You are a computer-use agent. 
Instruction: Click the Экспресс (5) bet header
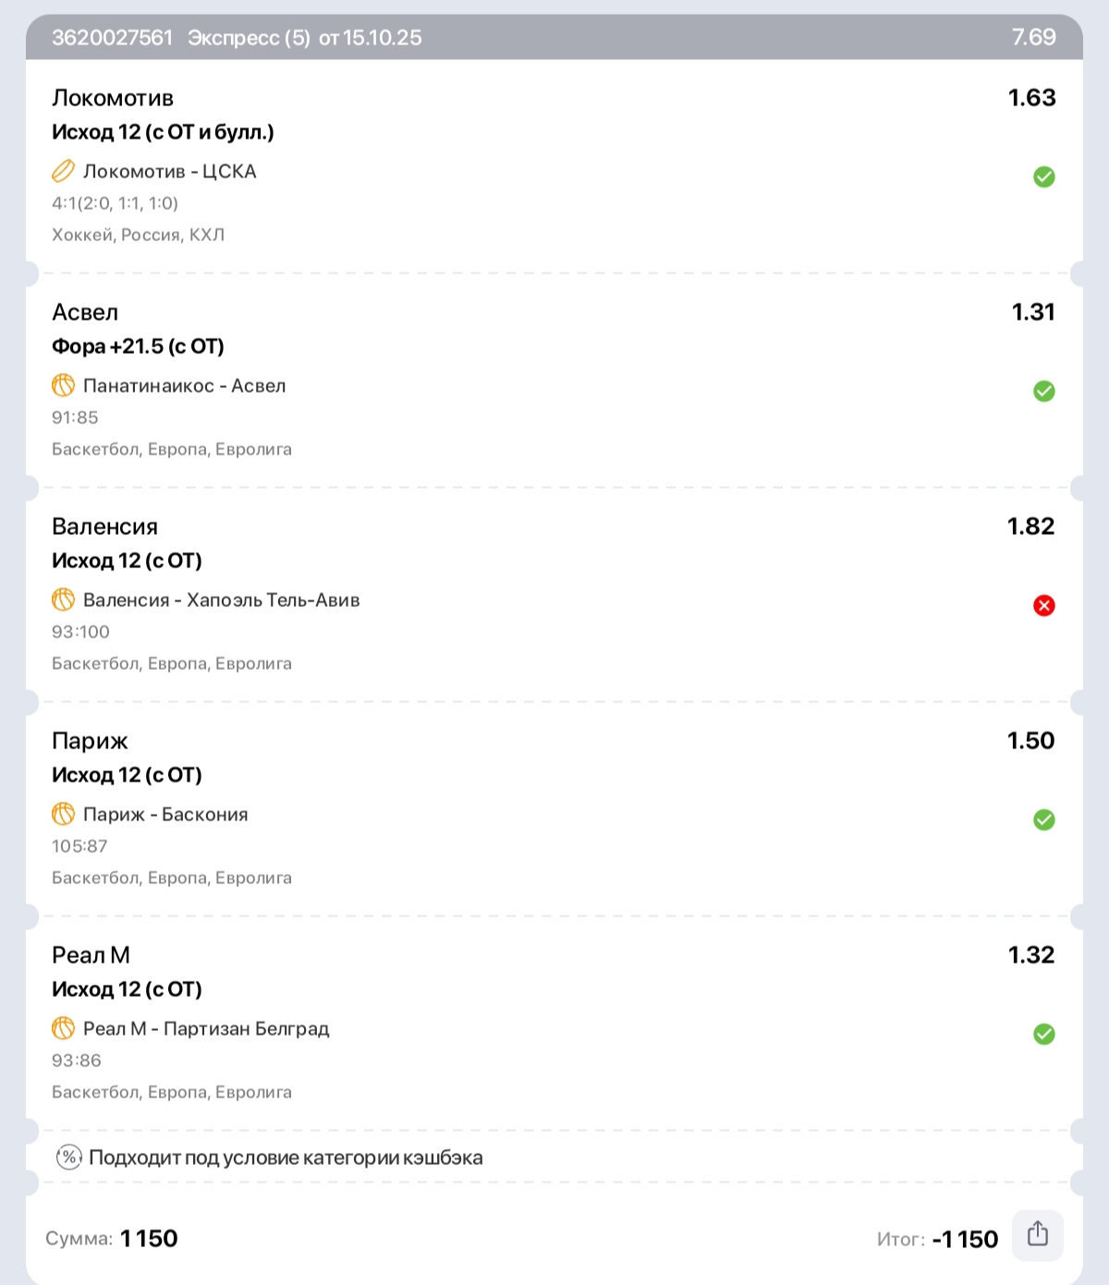[249, 38]
